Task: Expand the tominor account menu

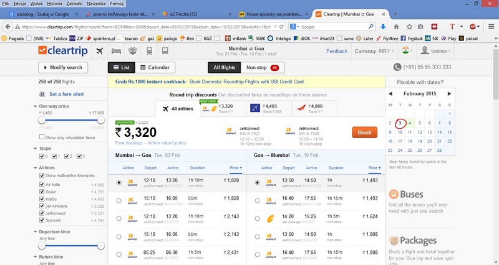Action: (x=435, y=51)
